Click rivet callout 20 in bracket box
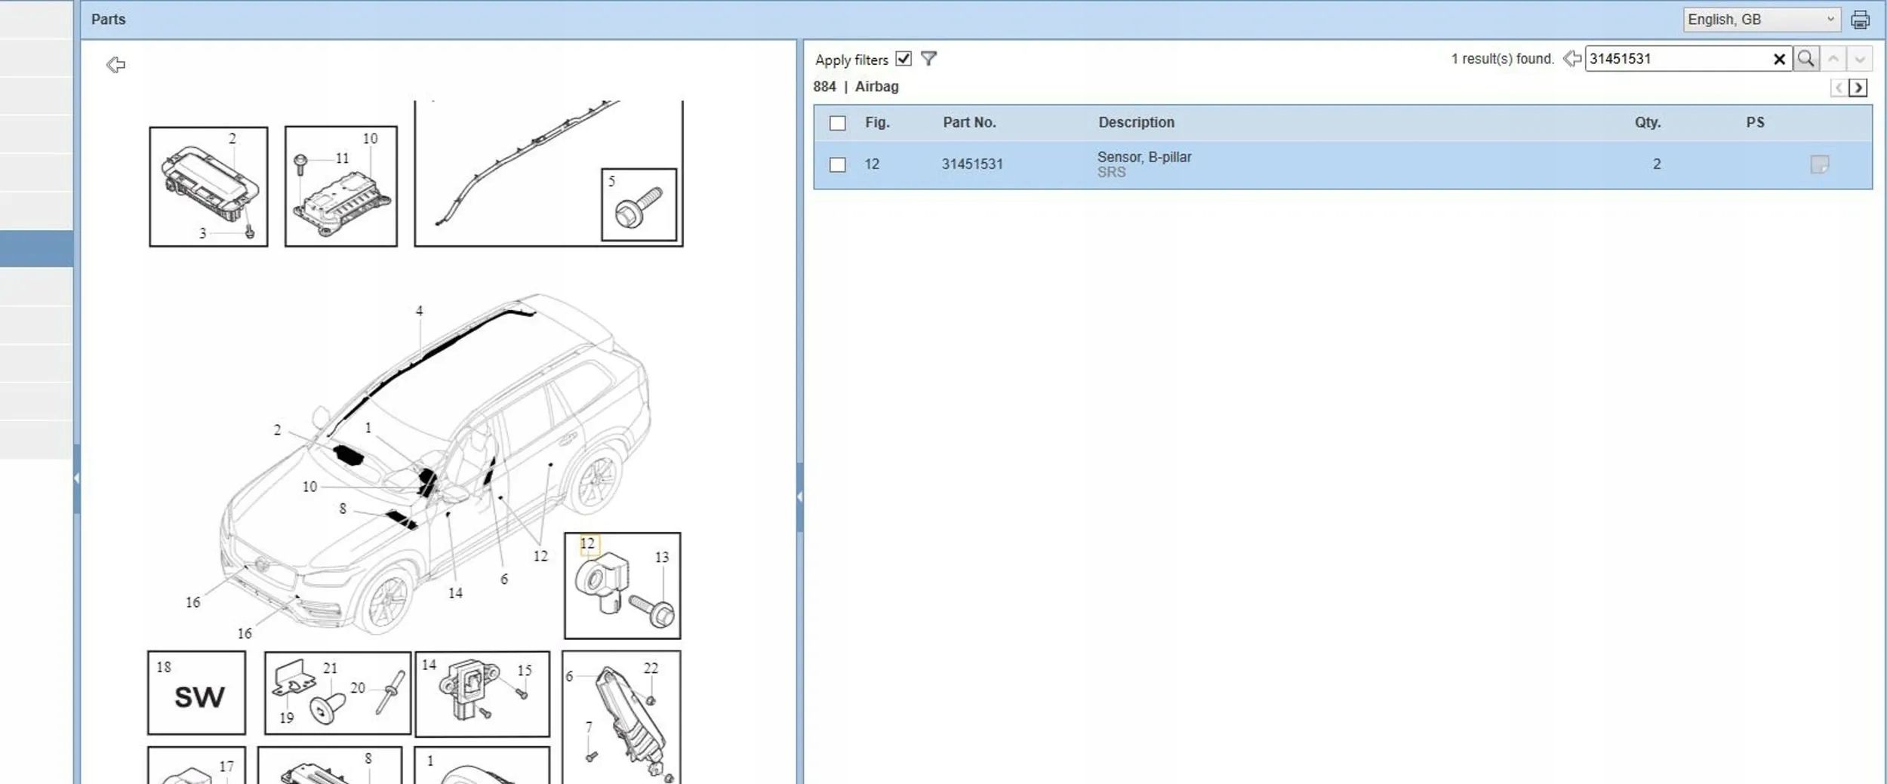1887x784 pixels. click(x=358, y=687)
